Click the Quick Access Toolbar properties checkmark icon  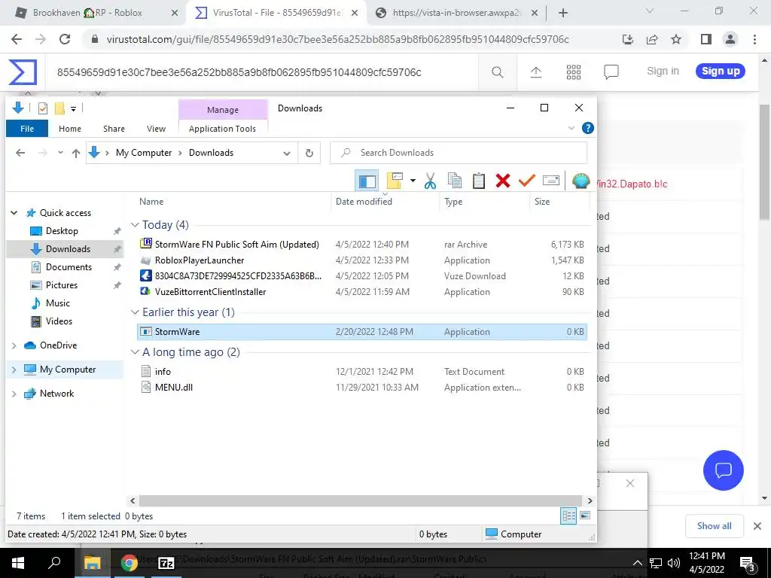[43, 108]
